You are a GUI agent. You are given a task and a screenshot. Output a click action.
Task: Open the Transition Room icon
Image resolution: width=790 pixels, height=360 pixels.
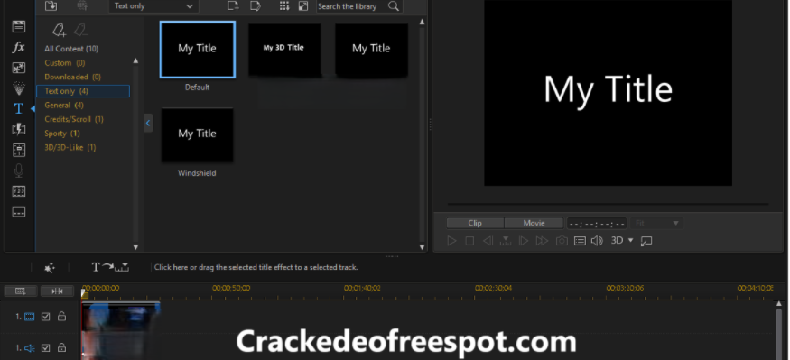point(19,129)
